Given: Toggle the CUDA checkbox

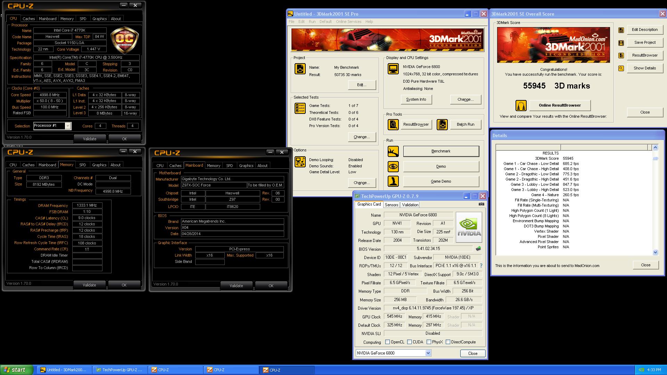Looking at the screenshot, I should coord(410,342).
